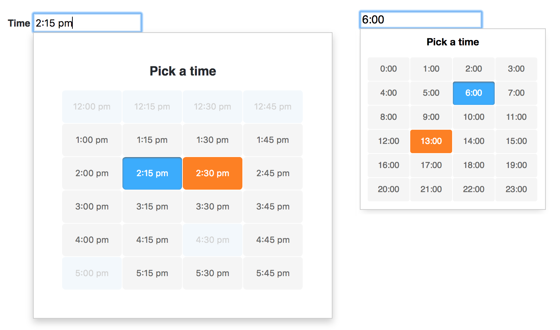The image size is (560, 330).
Task: Select the 2:30 pm time slot
Action: (x=213, y=173)
